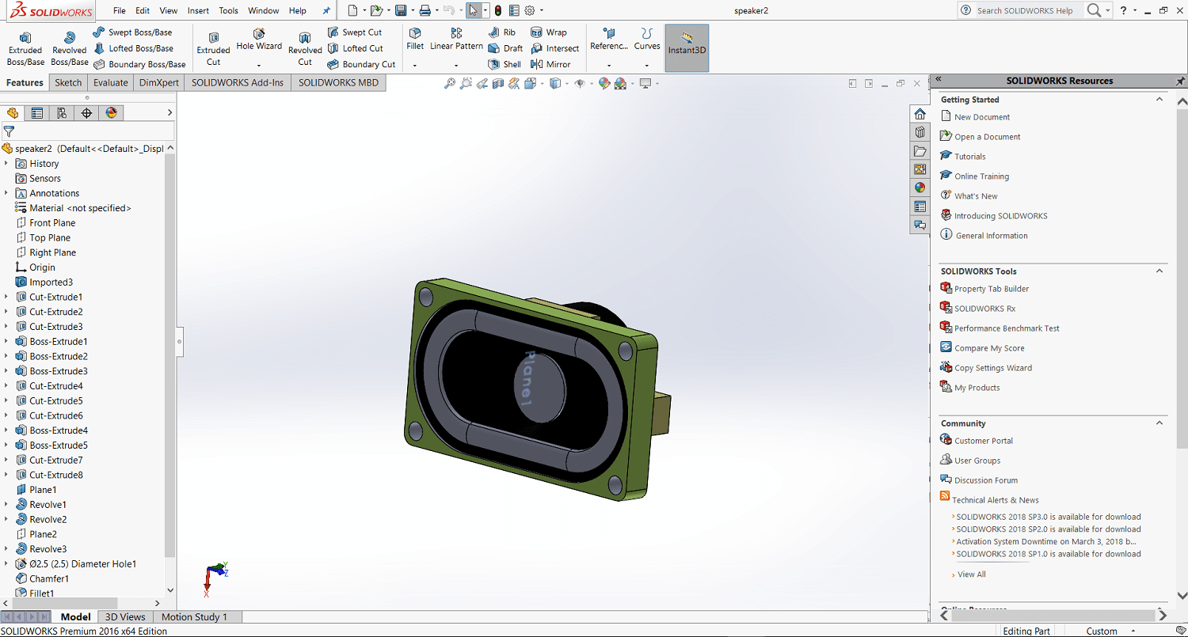Click the Zoom to Area icon
The height and width of the screenshot is (637, 1188).
coord(466,83)
